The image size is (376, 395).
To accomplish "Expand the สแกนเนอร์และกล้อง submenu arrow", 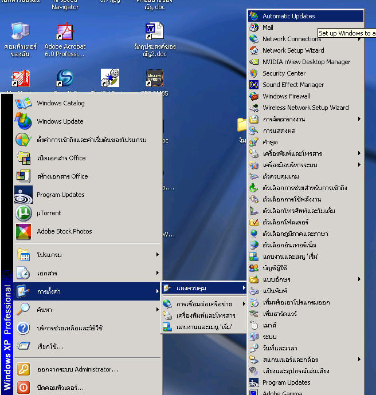I will (x=359, y=360).
